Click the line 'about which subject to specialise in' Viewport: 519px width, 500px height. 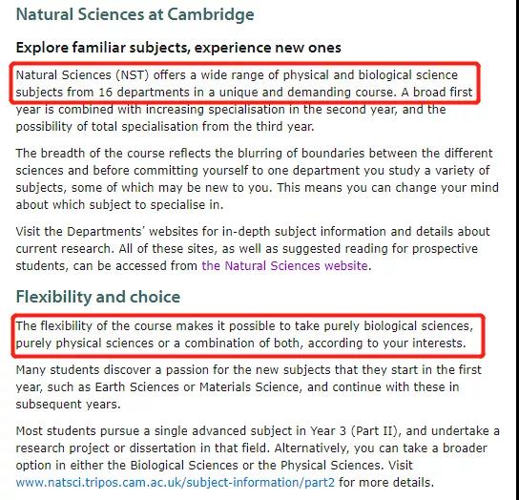pyautogui.click(x=119, y=205)
